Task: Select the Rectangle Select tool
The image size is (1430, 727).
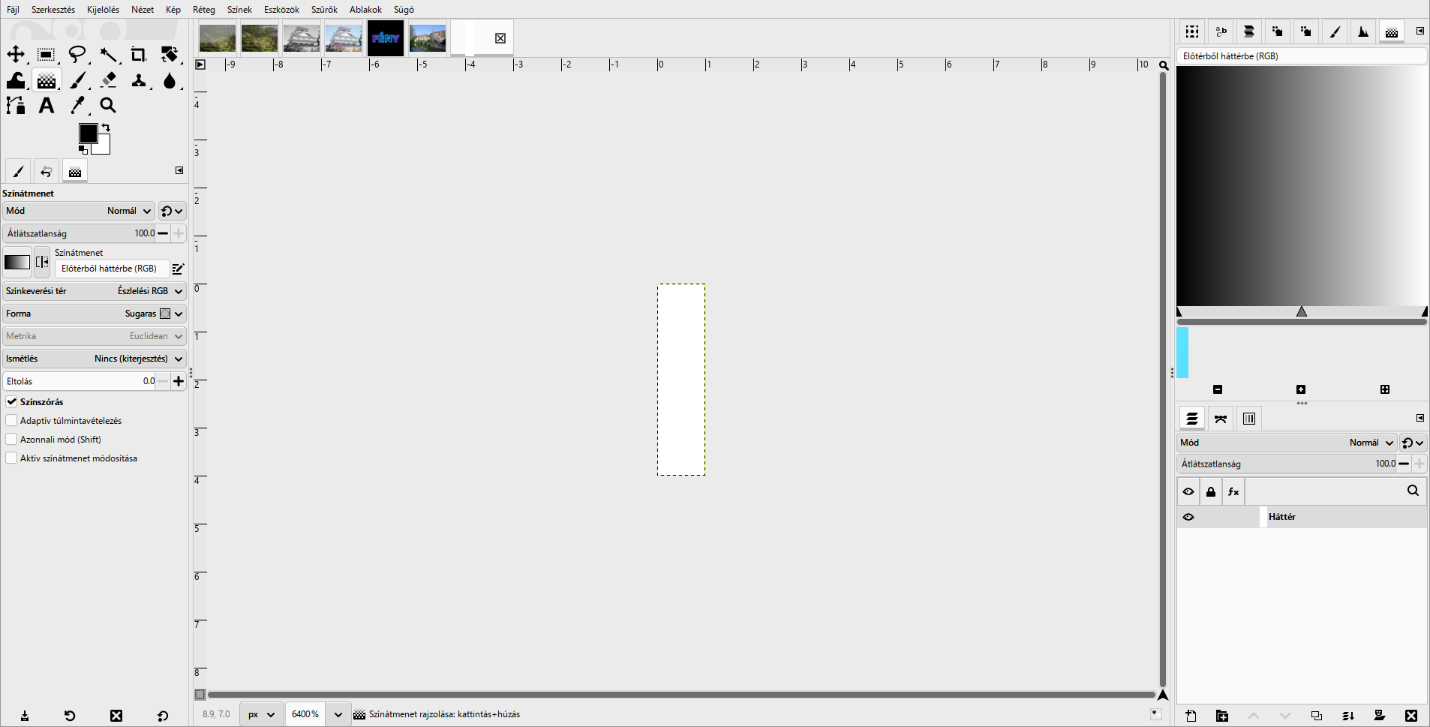Action: [46, 54]
